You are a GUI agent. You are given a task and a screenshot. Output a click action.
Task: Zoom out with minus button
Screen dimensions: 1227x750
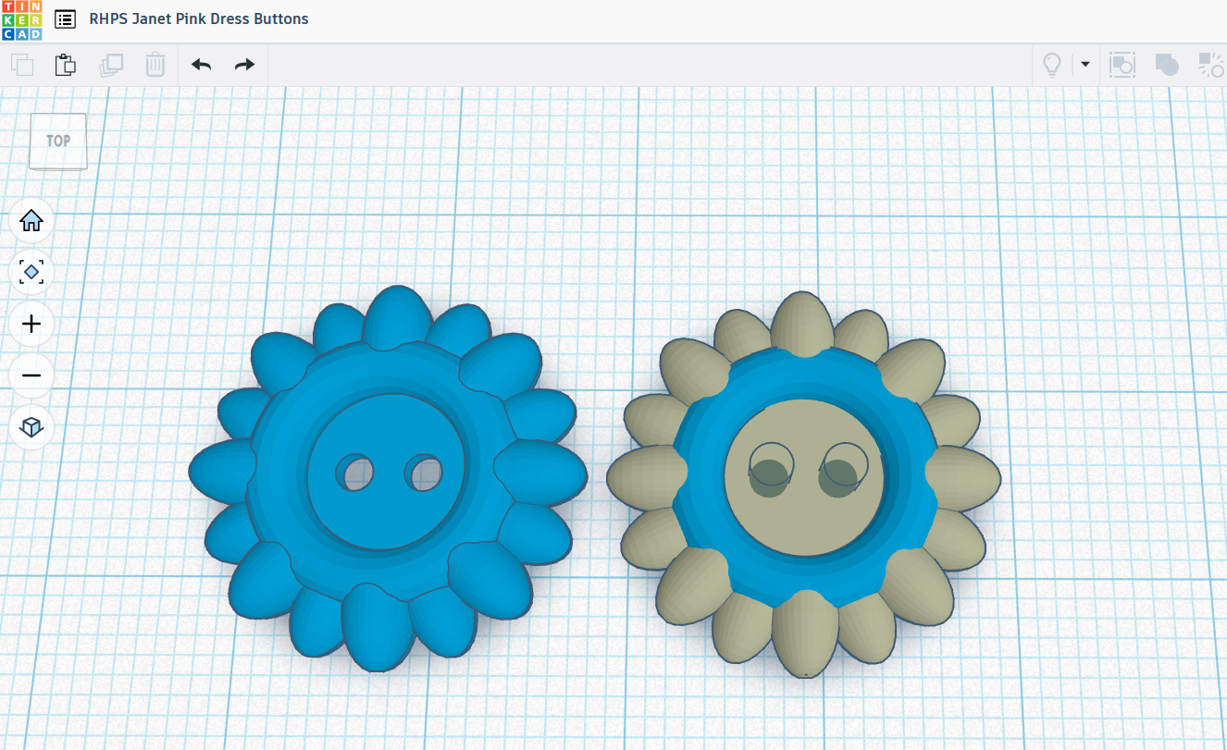click(31, 376)
